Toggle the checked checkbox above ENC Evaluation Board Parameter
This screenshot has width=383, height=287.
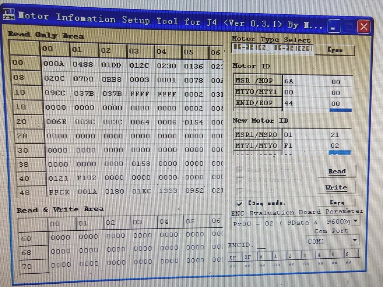point(239,203)
